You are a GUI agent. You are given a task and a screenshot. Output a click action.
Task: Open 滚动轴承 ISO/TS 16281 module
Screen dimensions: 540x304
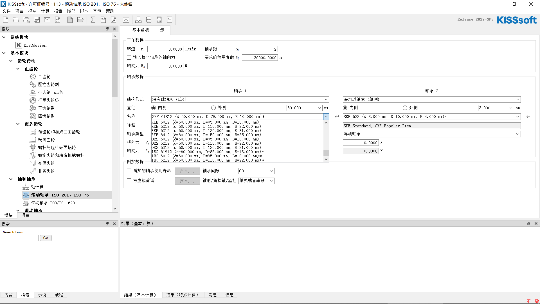pos(53,203)
